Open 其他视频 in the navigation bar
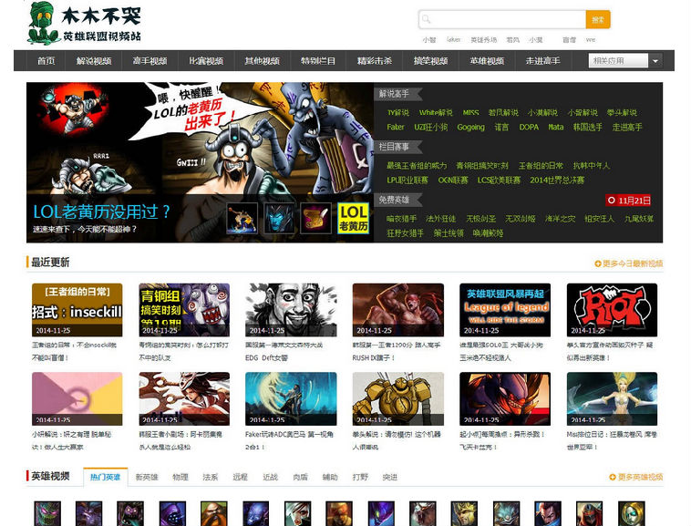691x526 pixels. click(262, 61)
